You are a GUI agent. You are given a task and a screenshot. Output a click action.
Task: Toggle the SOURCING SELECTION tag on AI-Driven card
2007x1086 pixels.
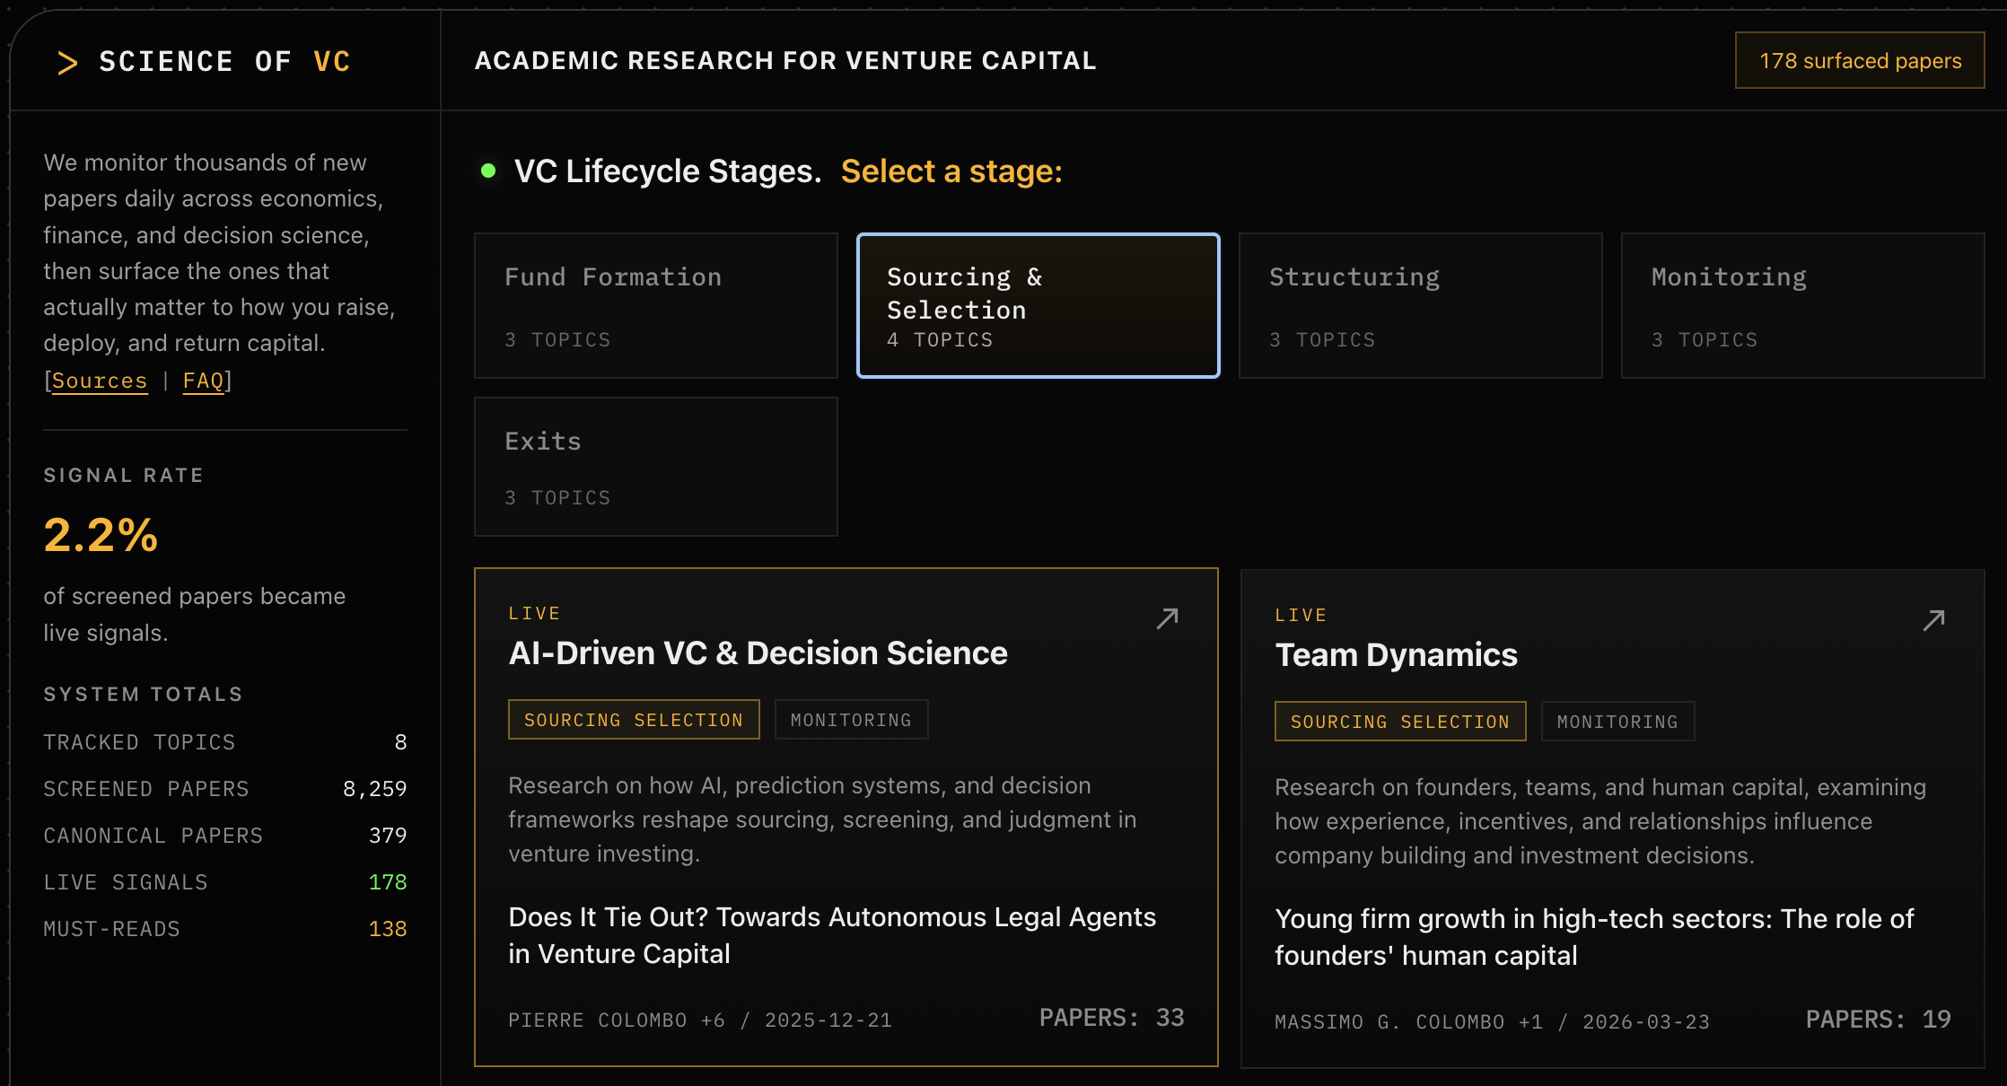tap(634, 719)
